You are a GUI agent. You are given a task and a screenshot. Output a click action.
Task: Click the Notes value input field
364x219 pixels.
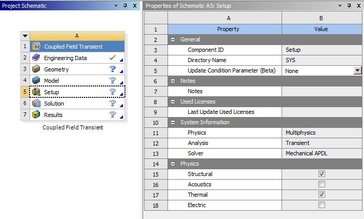tap(322, 91)
